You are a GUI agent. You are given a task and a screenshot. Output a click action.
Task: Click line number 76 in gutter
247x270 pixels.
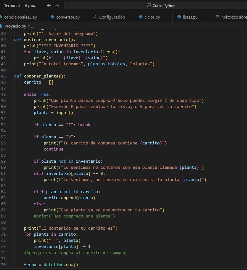pos(3,265)
